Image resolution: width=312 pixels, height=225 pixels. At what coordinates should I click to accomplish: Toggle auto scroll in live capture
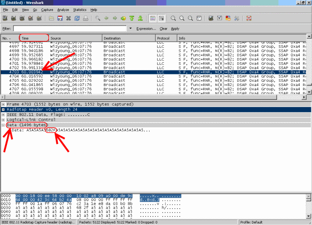161,18
